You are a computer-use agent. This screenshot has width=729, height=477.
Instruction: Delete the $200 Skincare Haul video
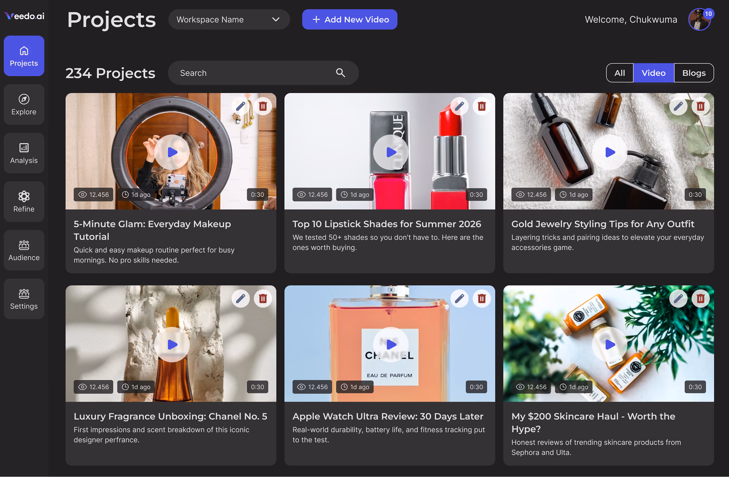coord(701,298)
